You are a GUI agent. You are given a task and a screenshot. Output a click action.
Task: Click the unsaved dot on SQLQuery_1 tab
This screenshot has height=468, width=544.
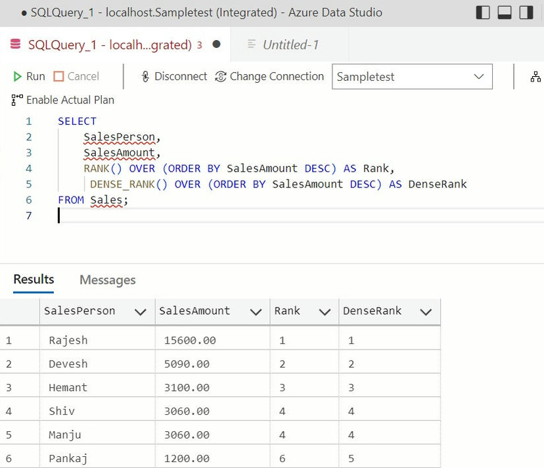(217, 44)
